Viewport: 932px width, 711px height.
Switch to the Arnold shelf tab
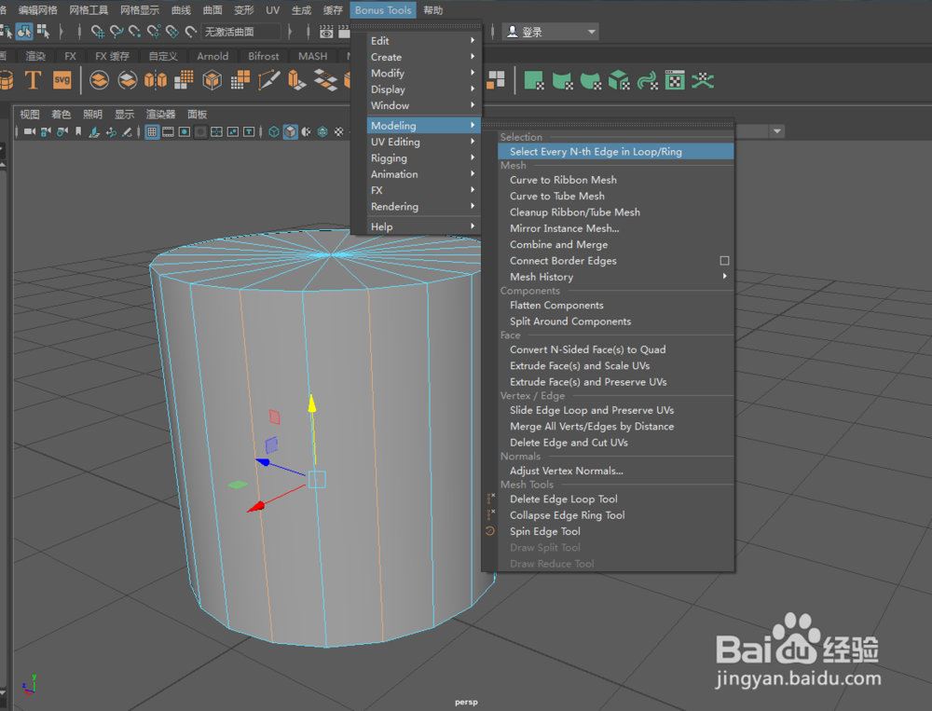(212, 56)
